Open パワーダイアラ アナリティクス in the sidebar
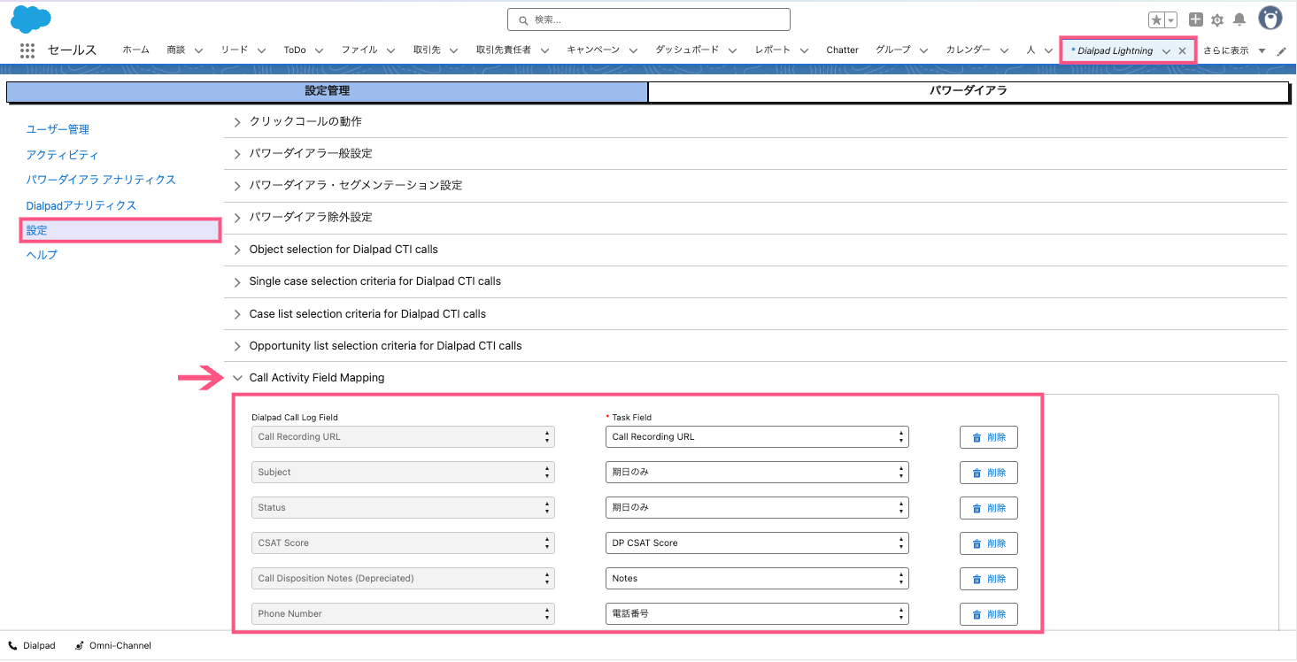The width and height of the screenshot is (1297, 662). point(101,180)
